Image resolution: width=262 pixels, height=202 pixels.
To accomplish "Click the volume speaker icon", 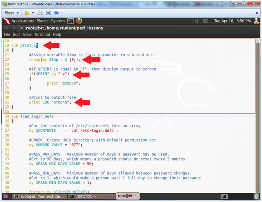I will coord(196,21).
